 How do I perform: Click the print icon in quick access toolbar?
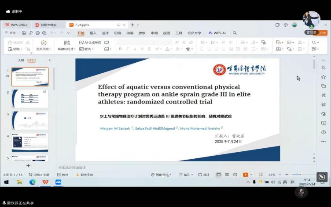pos(37,33)
